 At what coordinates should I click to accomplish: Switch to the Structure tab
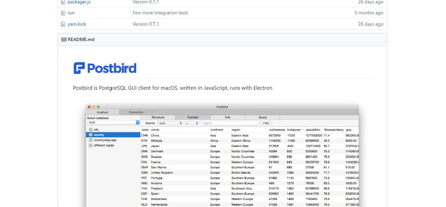tap(158, 117)
